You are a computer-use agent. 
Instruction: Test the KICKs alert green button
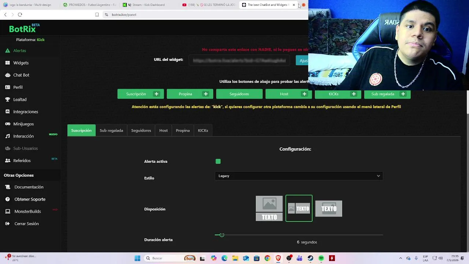click(x=338, y=94)
